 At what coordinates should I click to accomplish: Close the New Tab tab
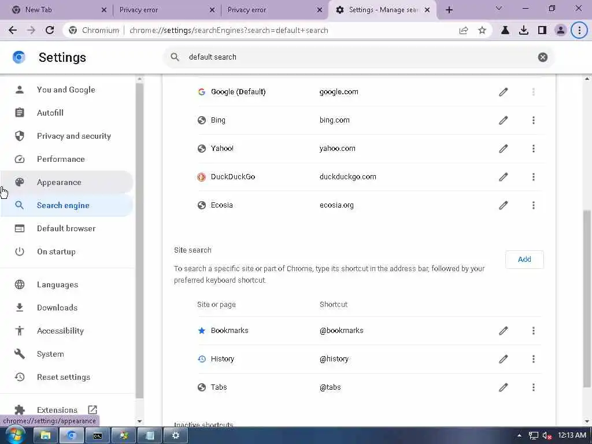point(104,10)
